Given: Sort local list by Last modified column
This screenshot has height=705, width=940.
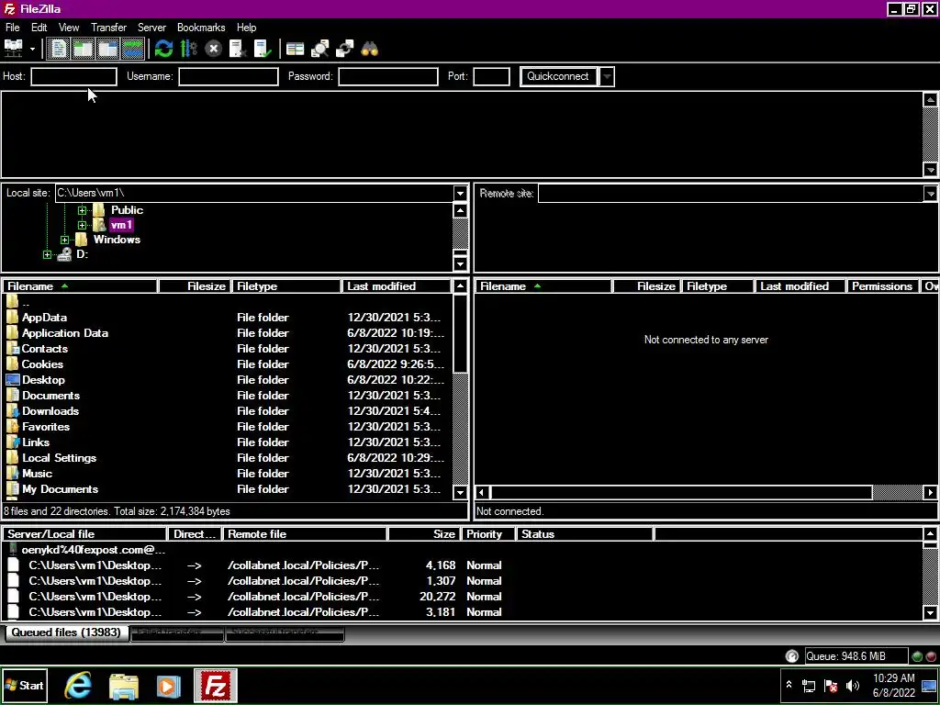Looking at the screenshot, I should [x=397, y=286].
